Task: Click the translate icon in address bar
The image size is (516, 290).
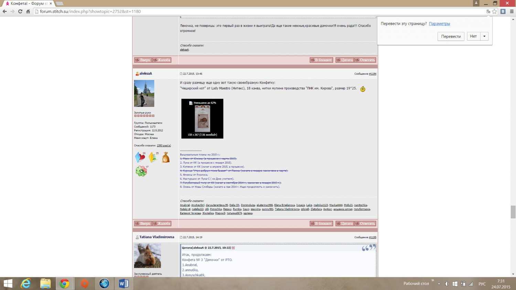Action: 488,11
